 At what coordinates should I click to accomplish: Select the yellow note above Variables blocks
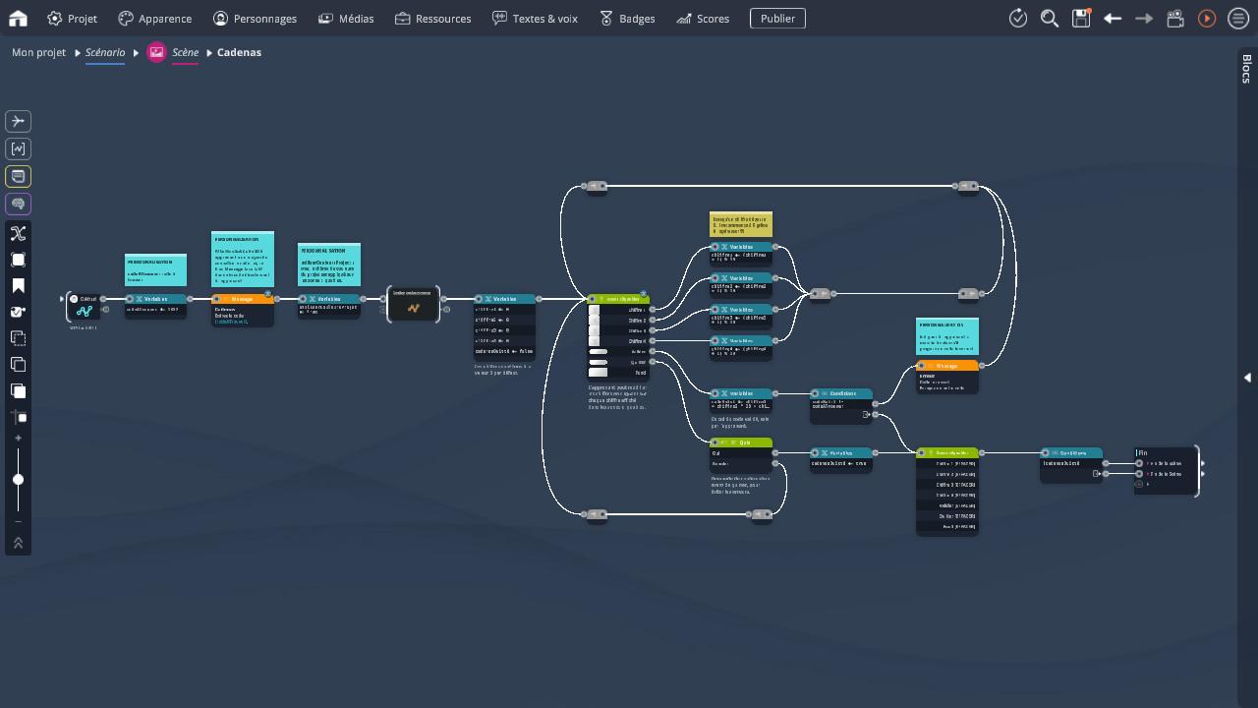pos(741,224)
